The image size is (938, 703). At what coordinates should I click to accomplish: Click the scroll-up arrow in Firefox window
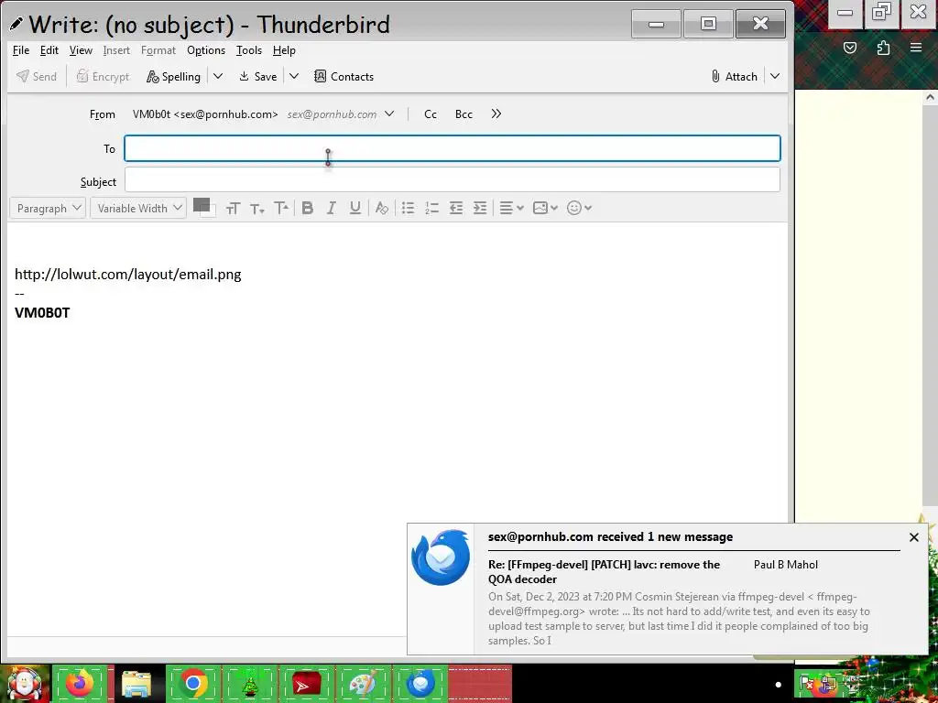930,97
